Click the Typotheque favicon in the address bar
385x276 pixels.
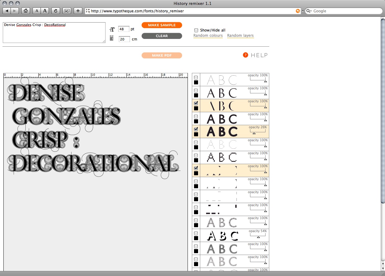pyautogui.click(x=88, y=11)
